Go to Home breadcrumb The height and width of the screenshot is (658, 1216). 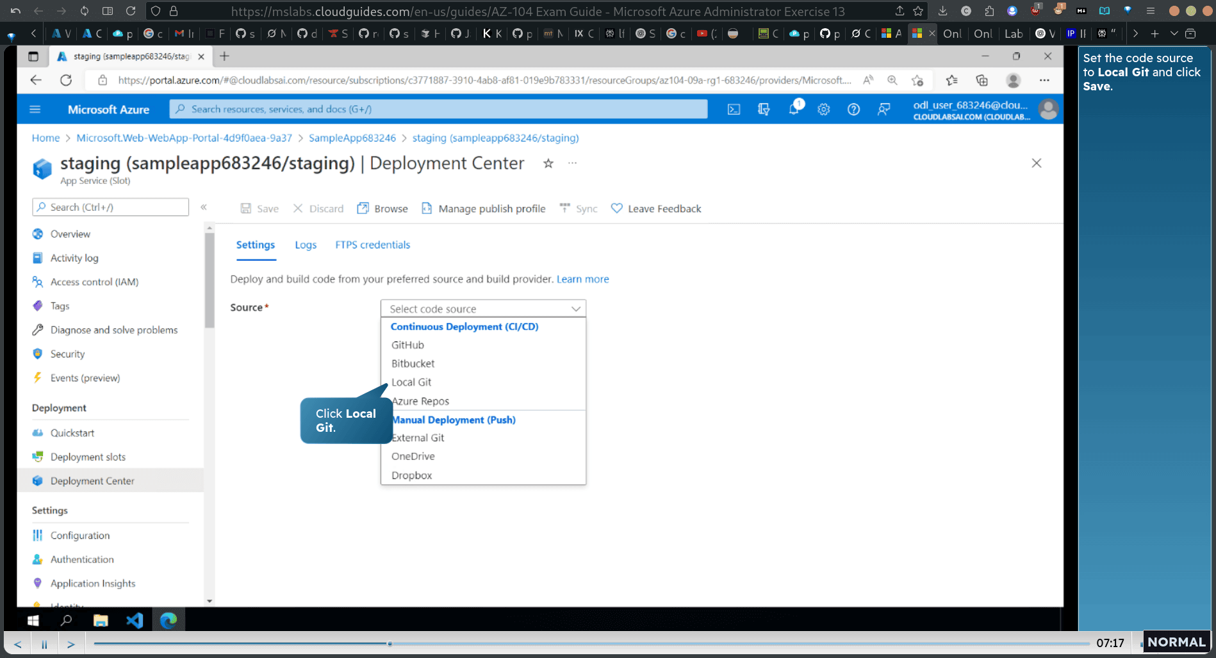45,138
